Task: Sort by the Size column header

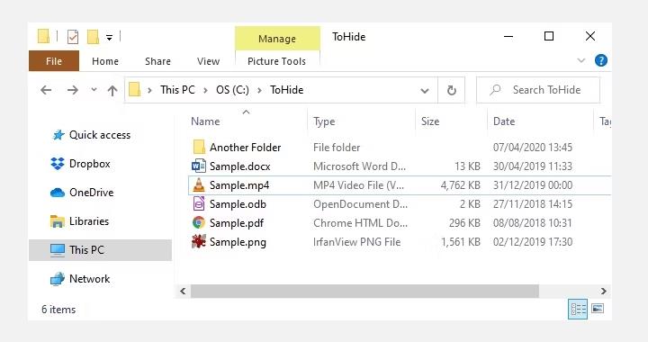Action: pos(430,121)
